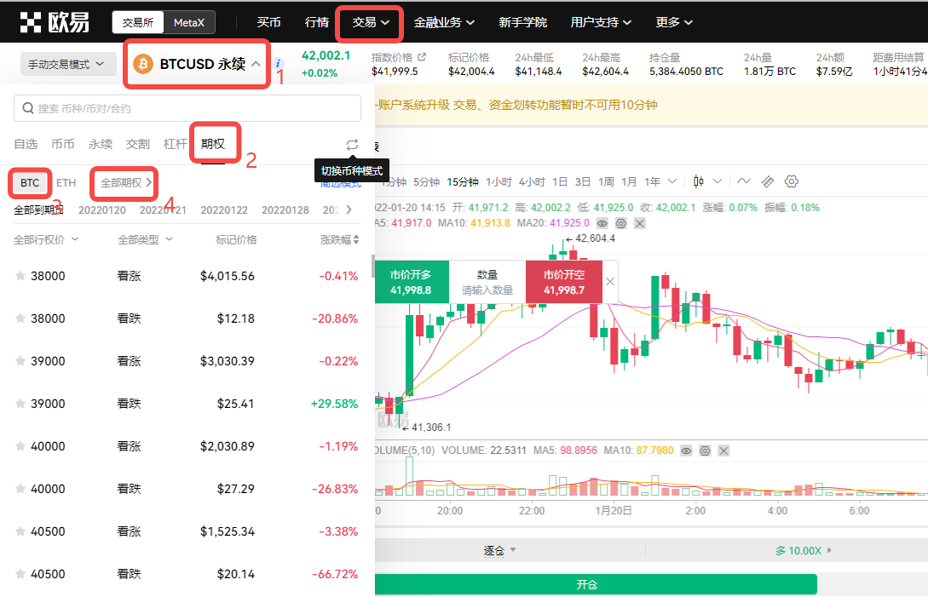
Task: Open index price external link icon
Action: [421, 57]
